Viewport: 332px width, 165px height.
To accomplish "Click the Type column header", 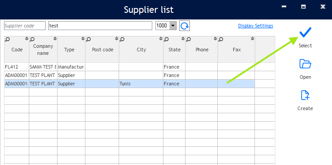I will (x=71, y=50).
